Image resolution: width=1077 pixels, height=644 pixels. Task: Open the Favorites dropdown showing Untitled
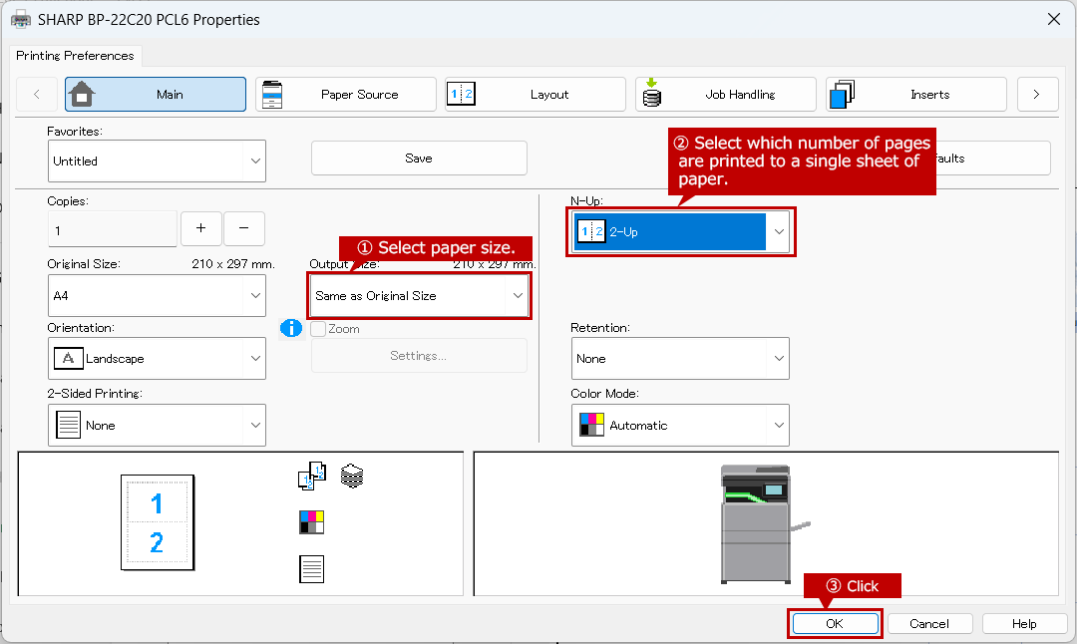157,161
